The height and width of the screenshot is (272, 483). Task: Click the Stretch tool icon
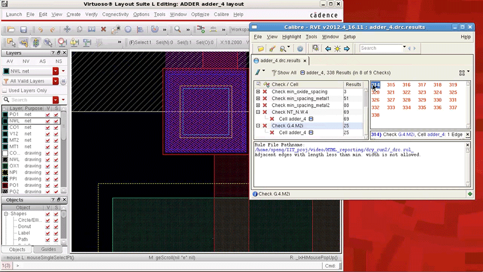click(x=92, y=29)
